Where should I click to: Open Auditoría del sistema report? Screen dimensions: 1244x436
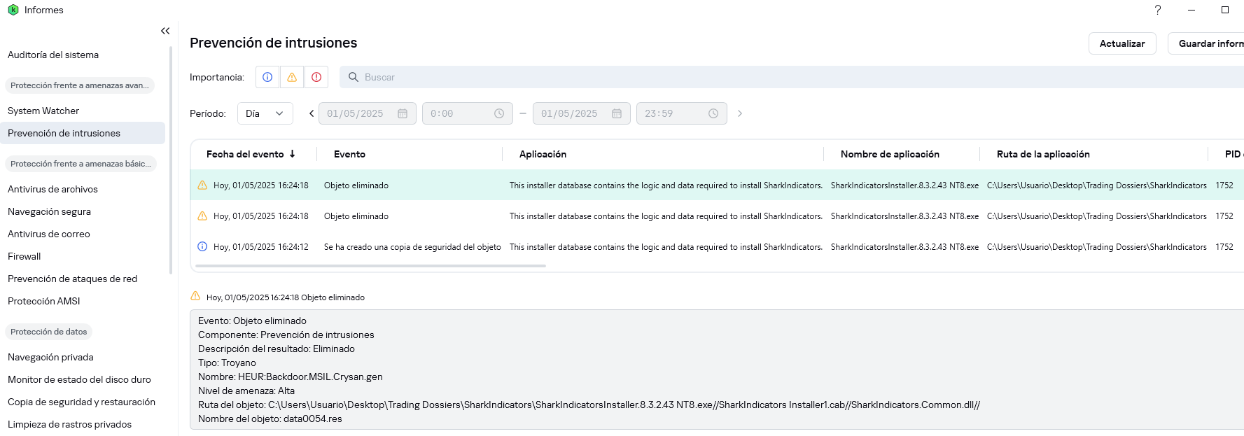[x=53, y=55]
